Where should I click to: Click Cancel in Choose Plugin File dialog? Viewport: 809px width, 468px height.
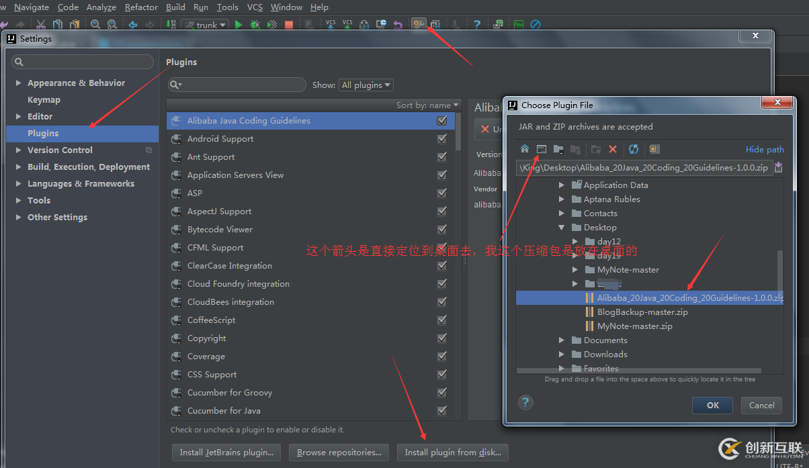762,405
